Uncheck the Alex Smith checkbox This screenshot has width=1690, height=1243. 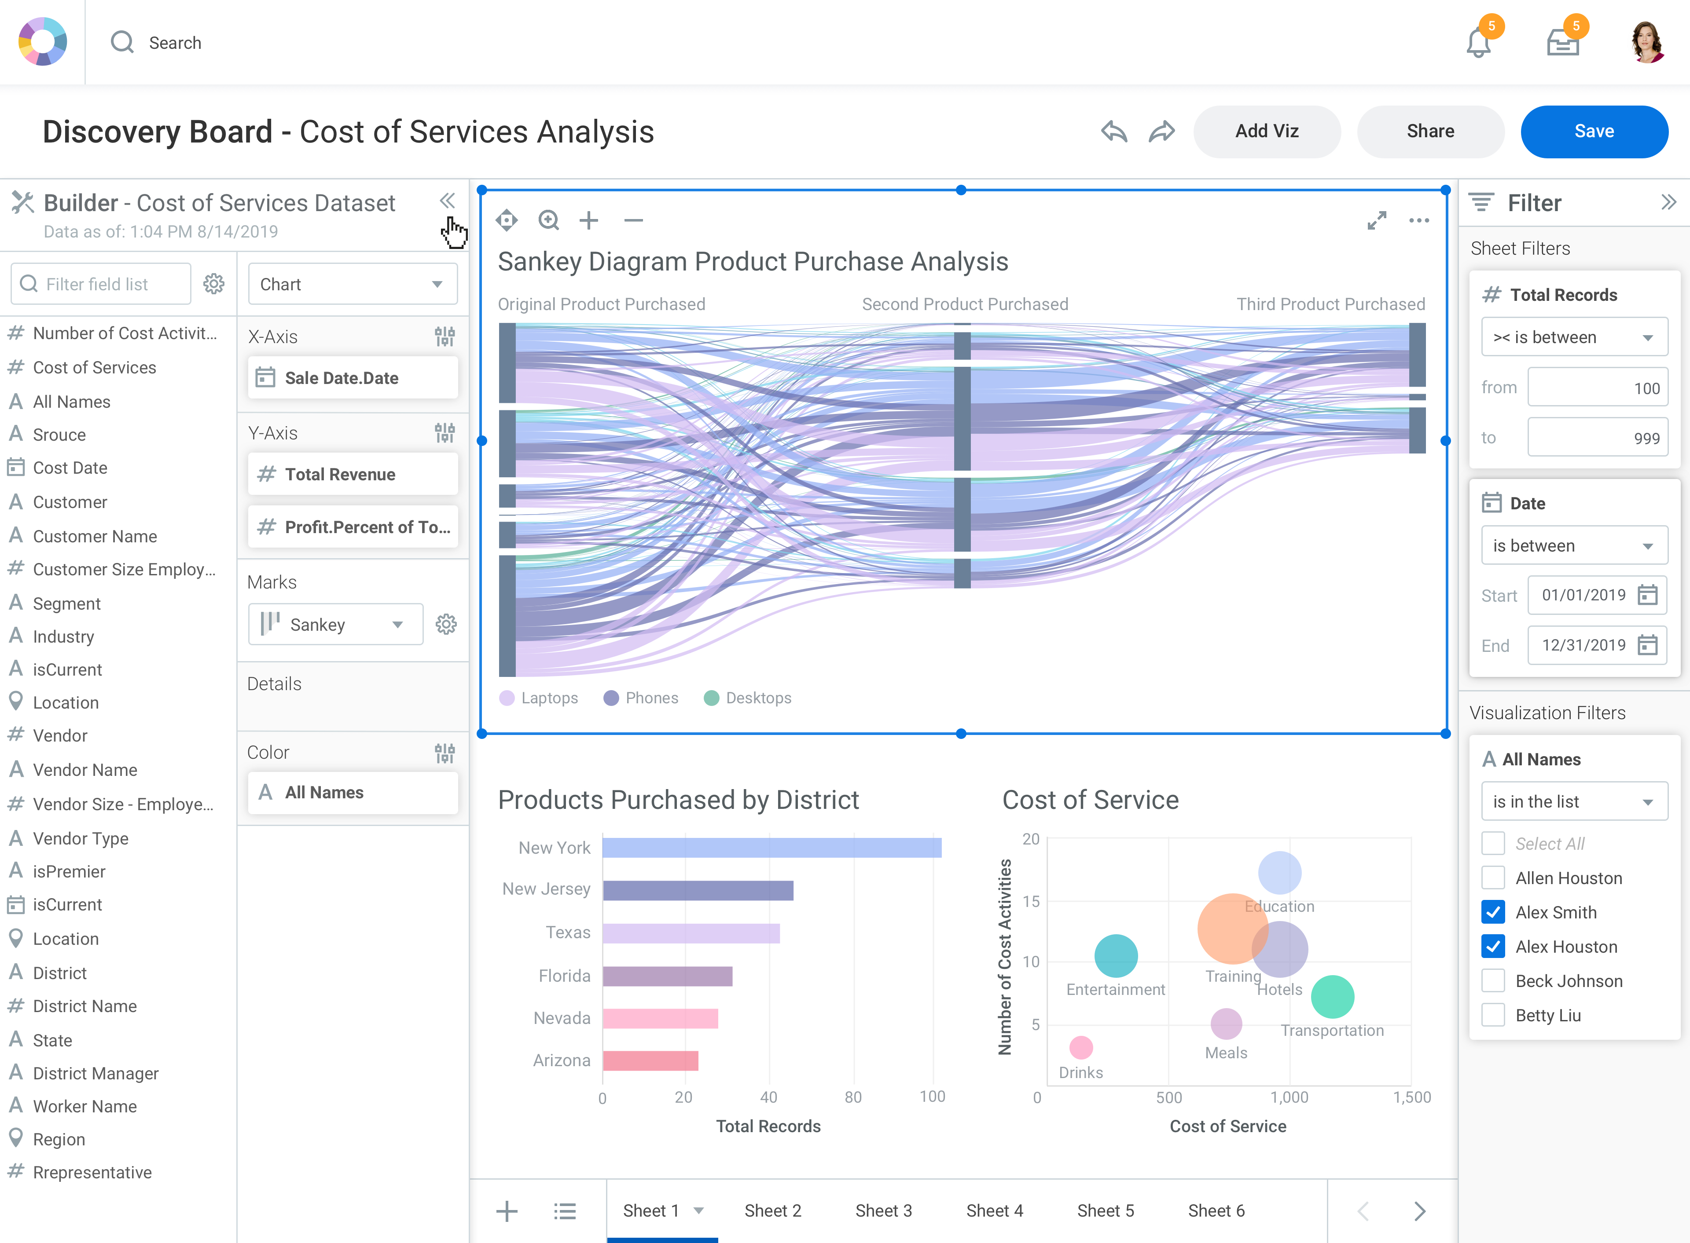point(1493,912)
